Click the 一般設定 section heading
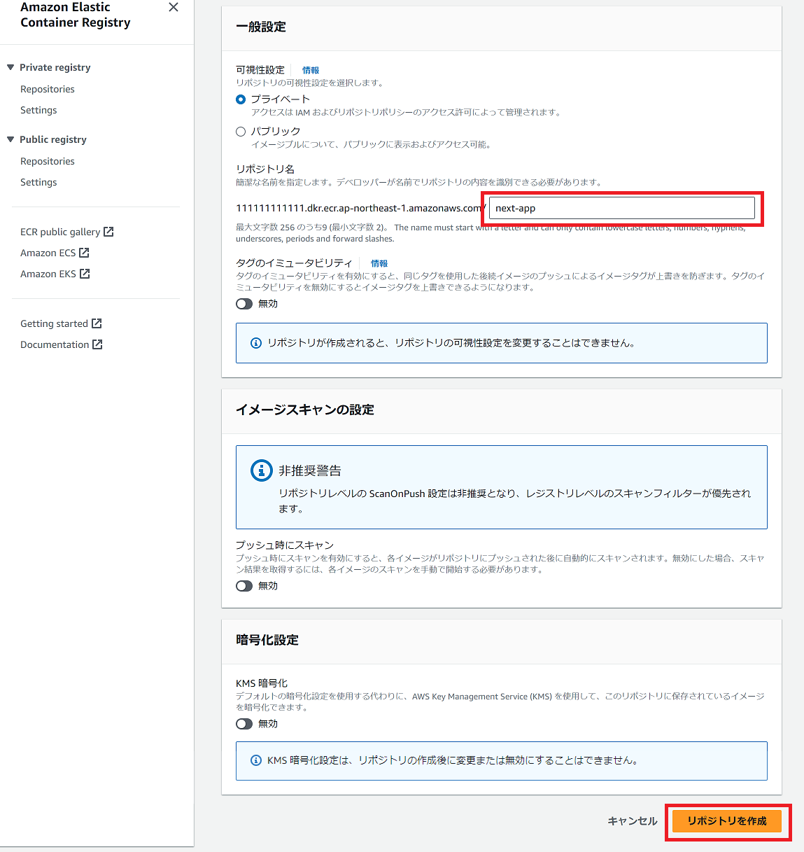This screenshot has width=804, height=852. pyautogui.click(x=261, y=27)
